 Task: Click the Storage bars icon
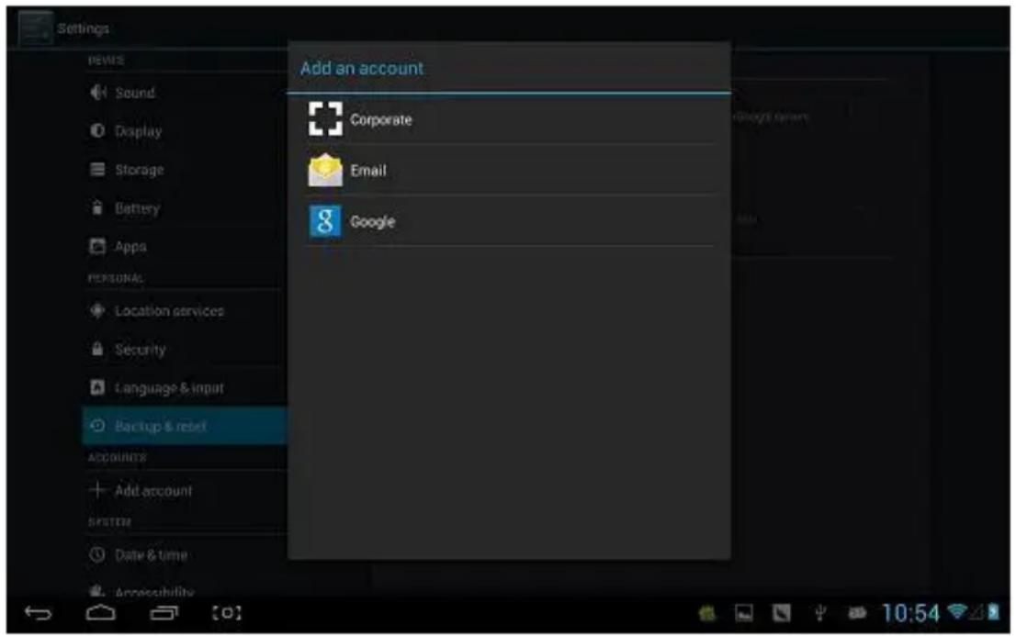97,170
